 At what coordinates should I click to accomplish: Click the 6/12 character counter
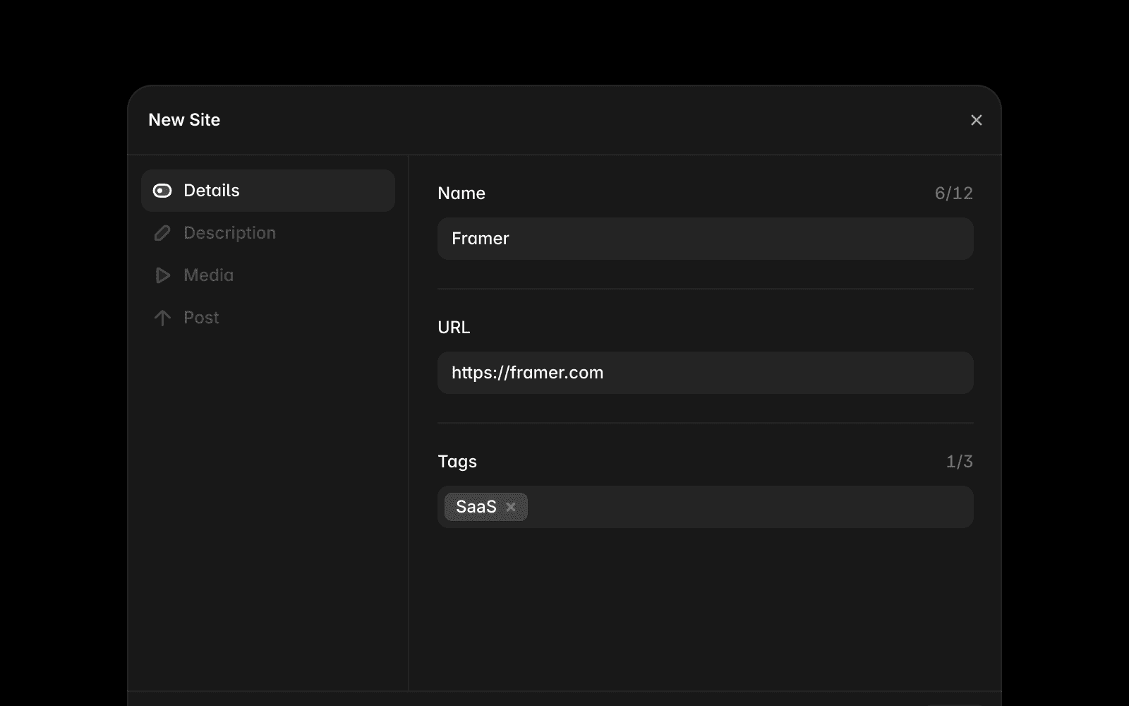pos(954,193)
